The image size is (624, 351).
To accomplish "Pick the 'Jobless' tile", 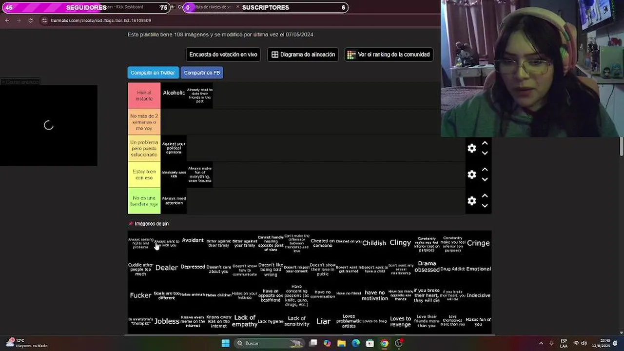I will pos(167,321).
